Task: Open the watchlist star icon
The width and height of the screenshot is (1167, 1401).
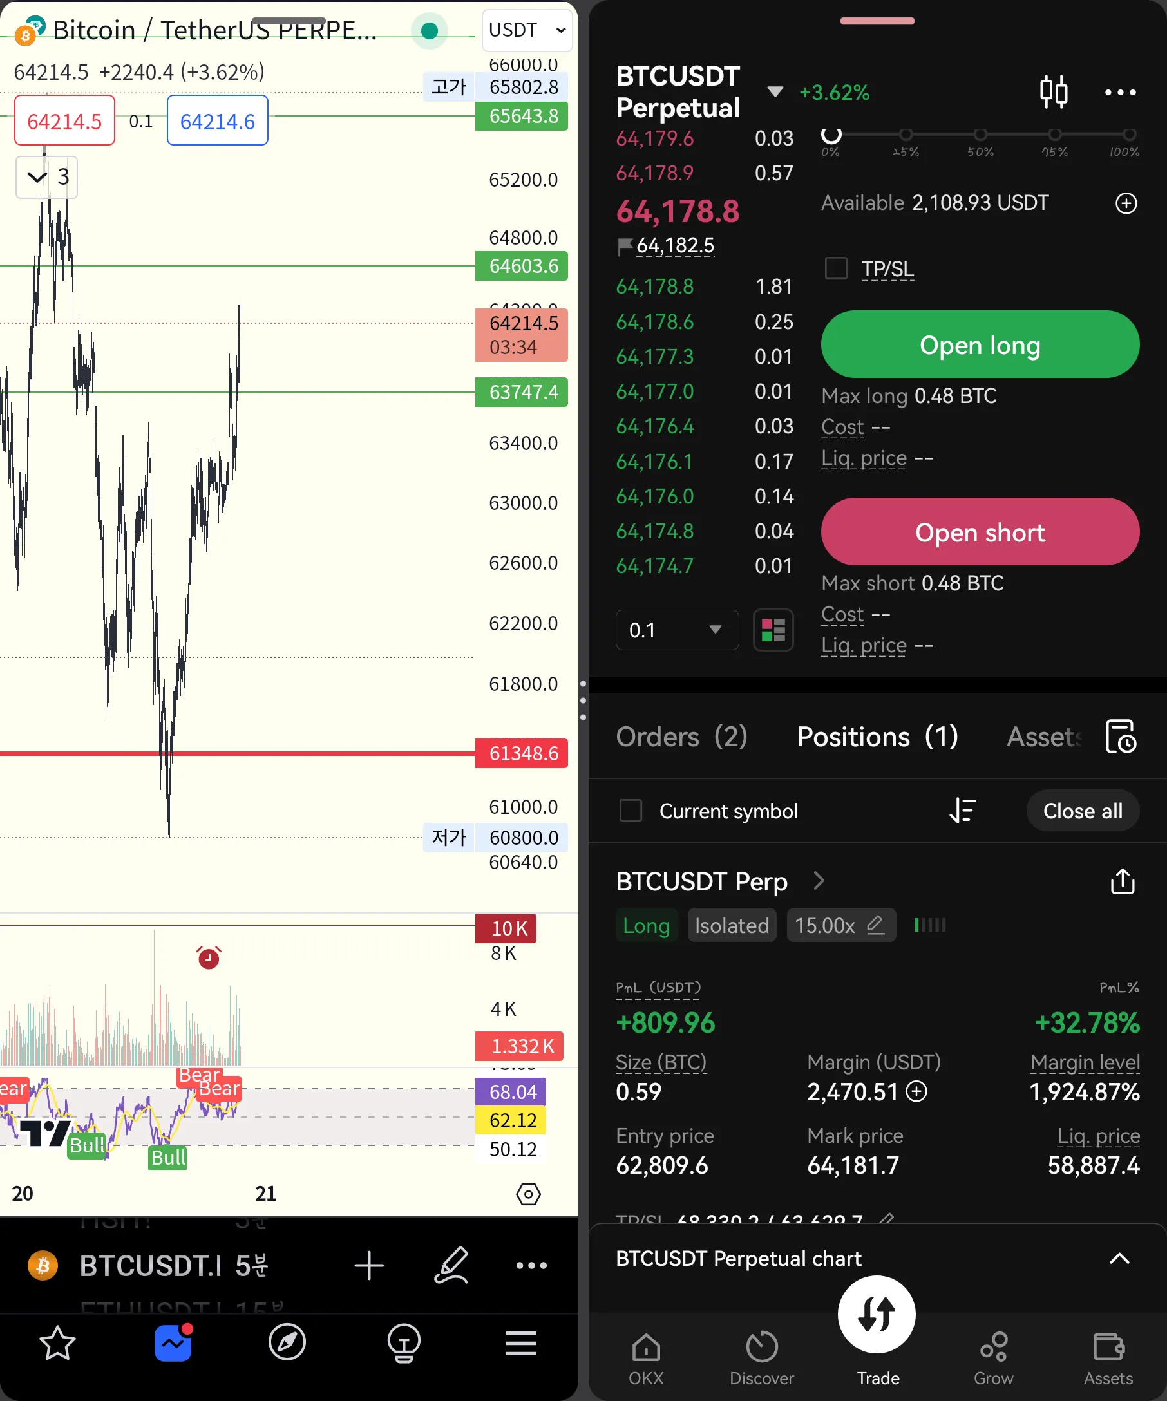Action: (x=57, y=1344)
